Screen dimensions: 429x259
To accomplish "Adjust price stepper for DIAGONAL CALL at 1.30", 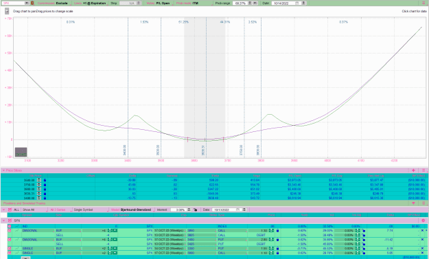I will (x=271, y=231).
